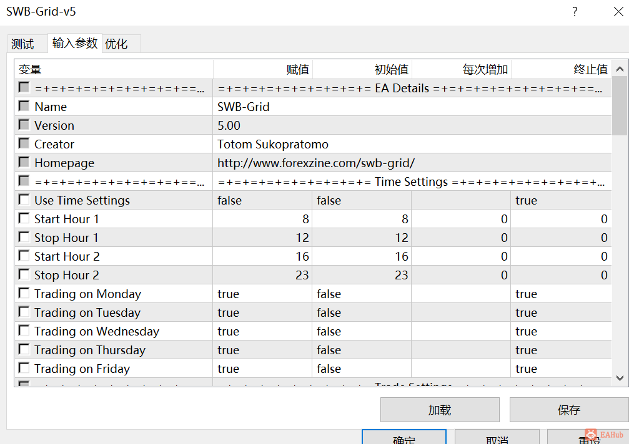
Task: Click the 初始值 column header
Action: (x=362, y=69)
